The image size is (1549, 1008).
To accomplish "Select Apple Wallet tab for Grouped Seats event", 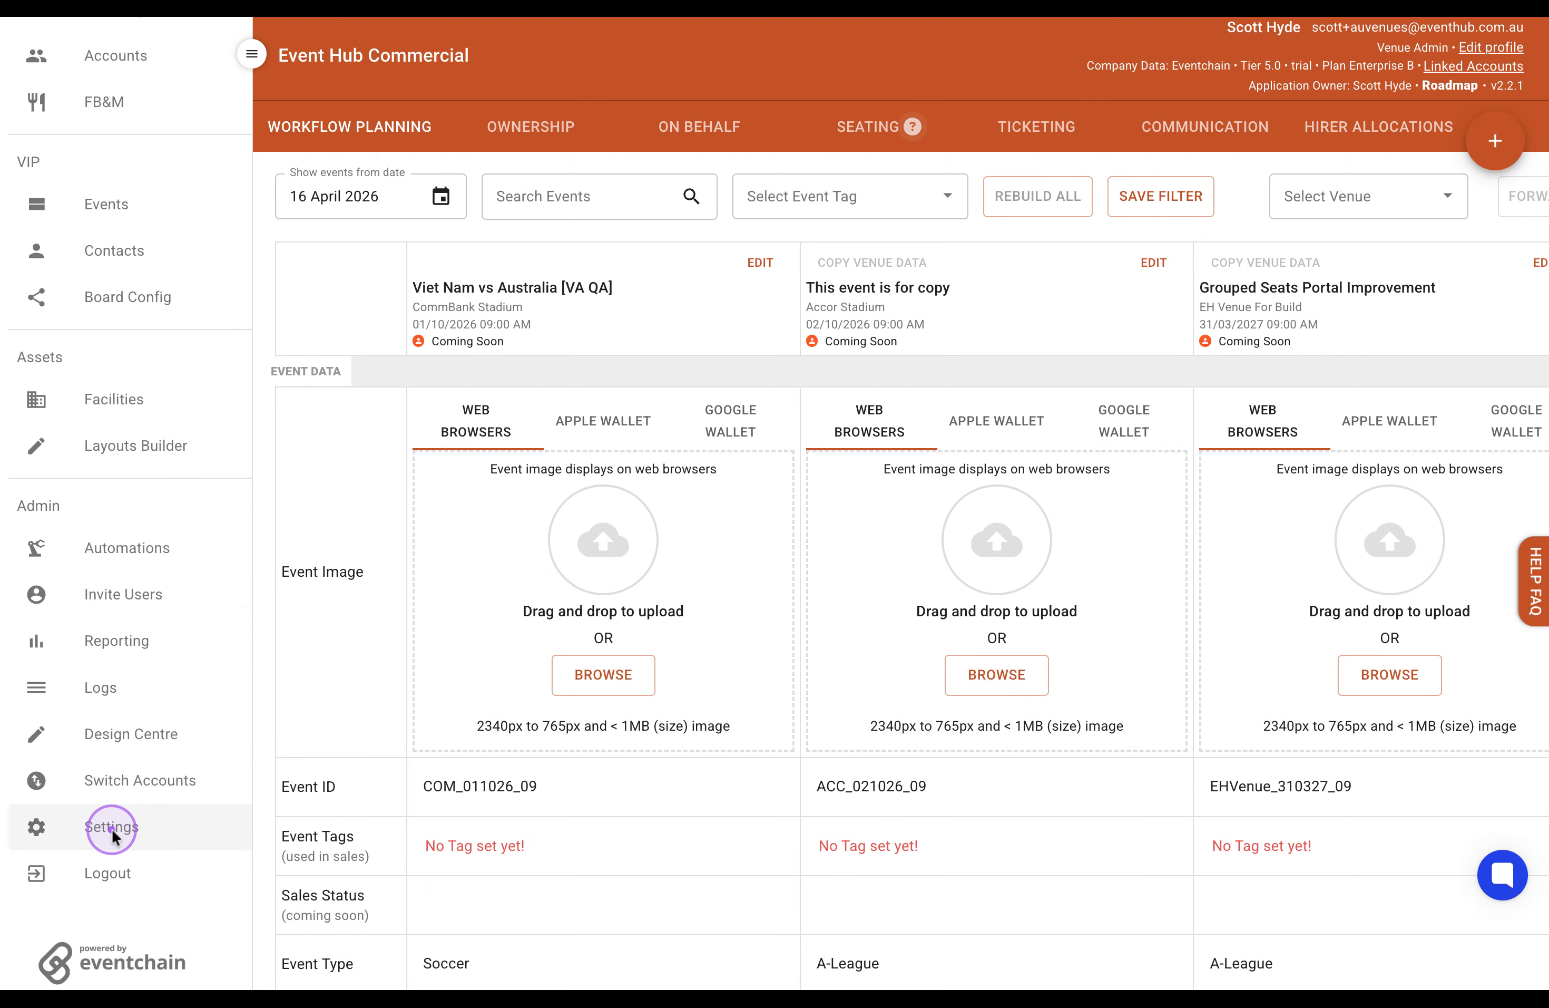I will (x=1389, y=421).
